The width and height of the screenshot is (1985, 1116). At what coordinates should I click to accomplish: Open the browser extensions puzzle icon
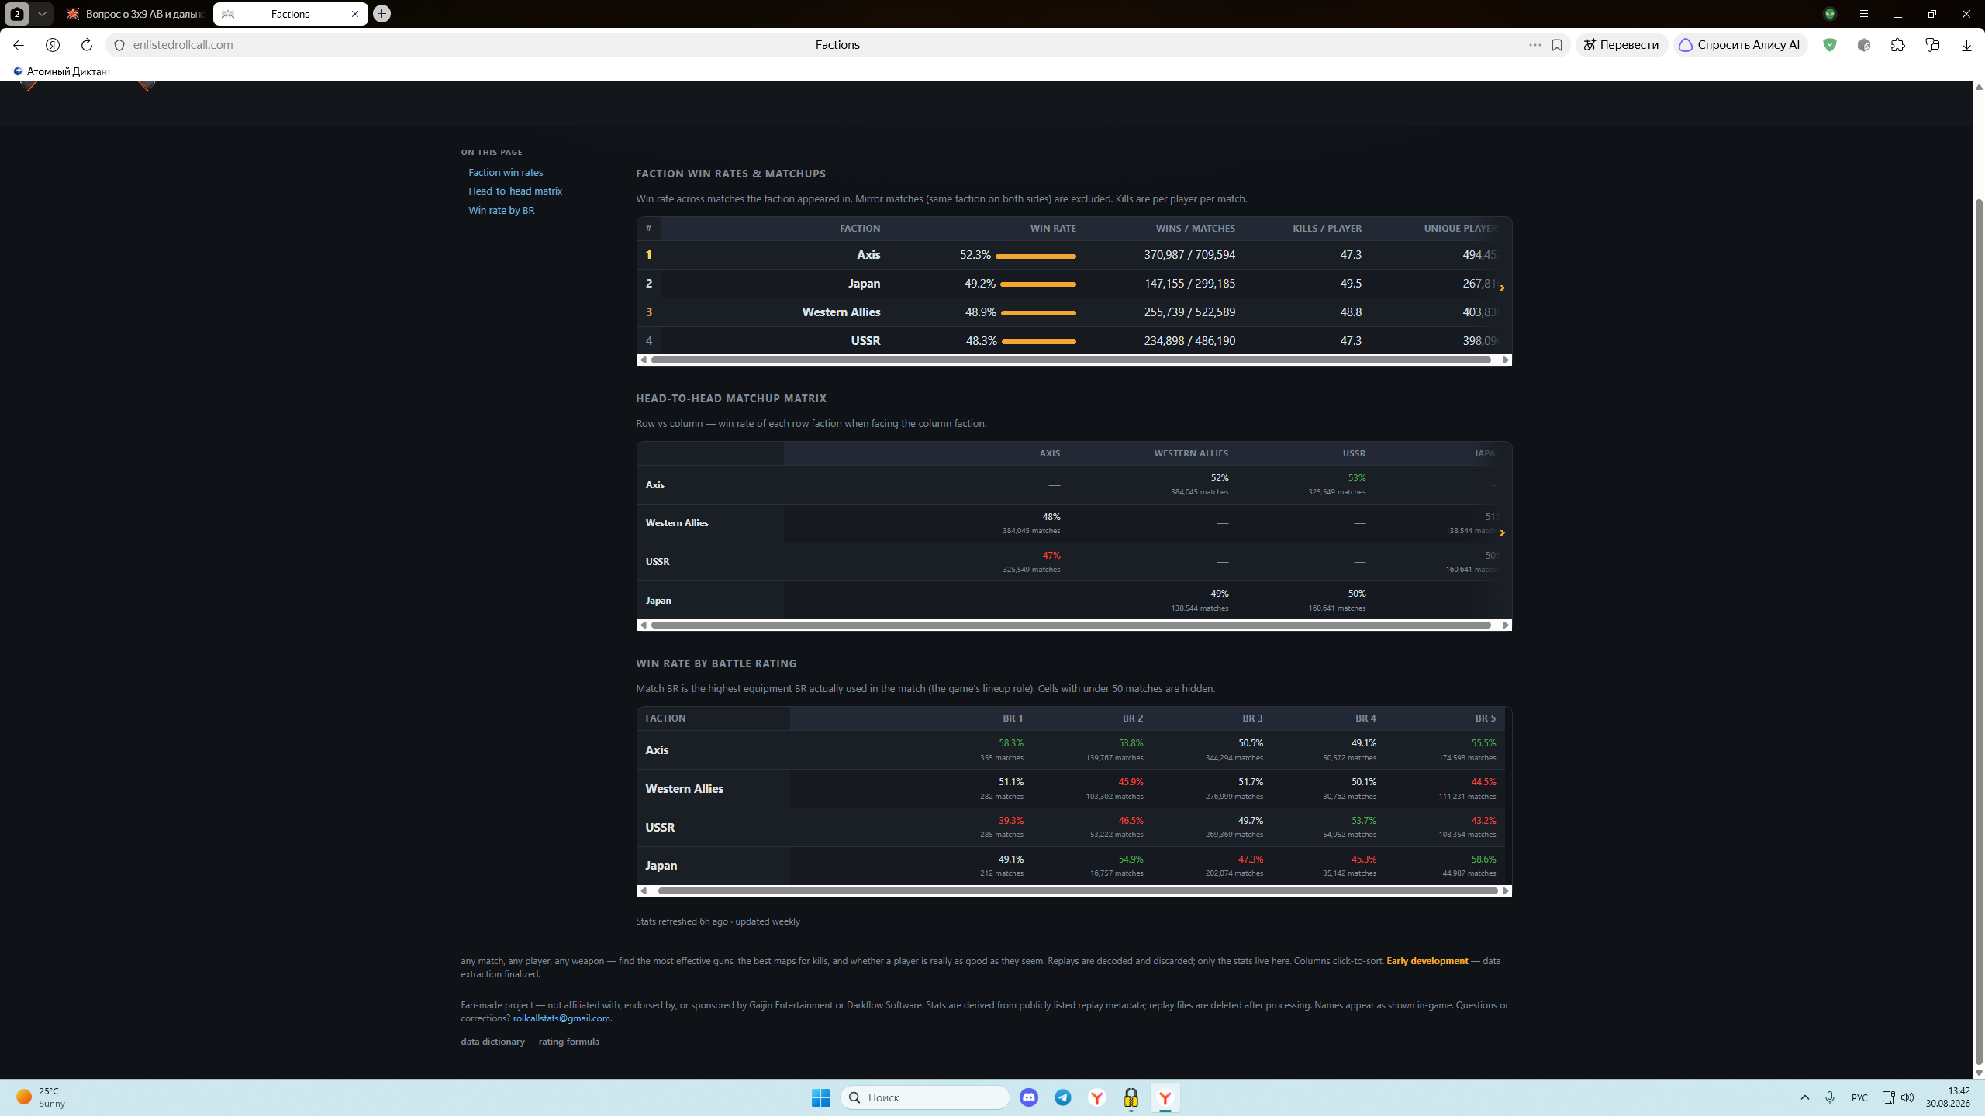tap(1897, 45)
